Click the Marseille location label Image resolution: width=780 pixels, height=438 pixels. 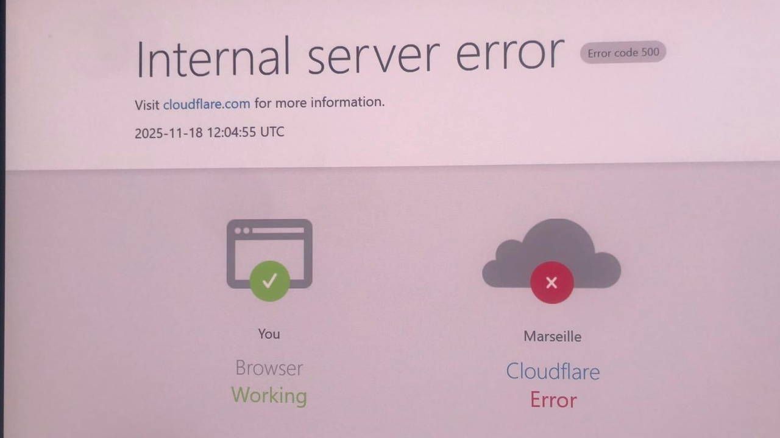click(552, 336)
